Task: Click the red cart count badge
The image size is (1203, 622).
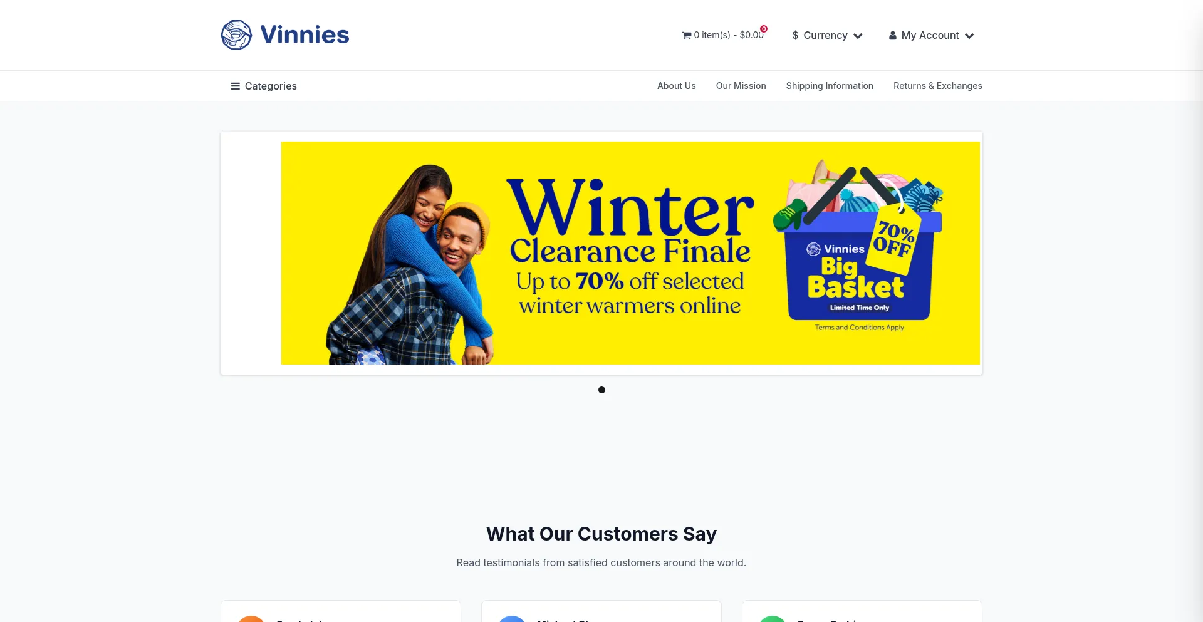Action: (764, 29)
